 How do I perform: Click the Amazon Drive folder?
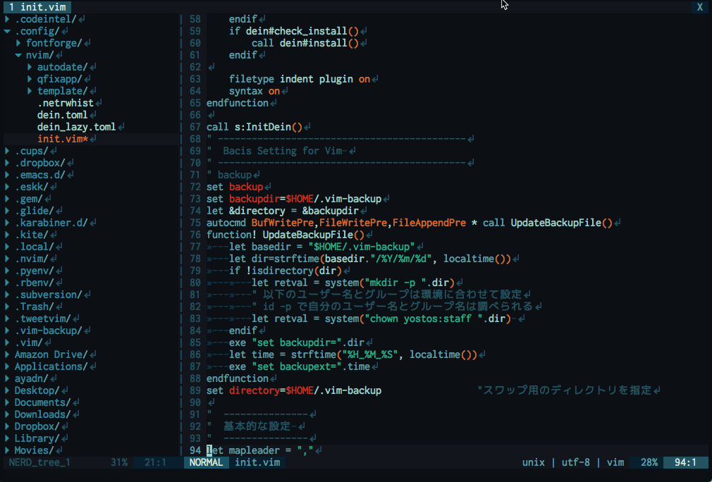click(x=51, y=354)
